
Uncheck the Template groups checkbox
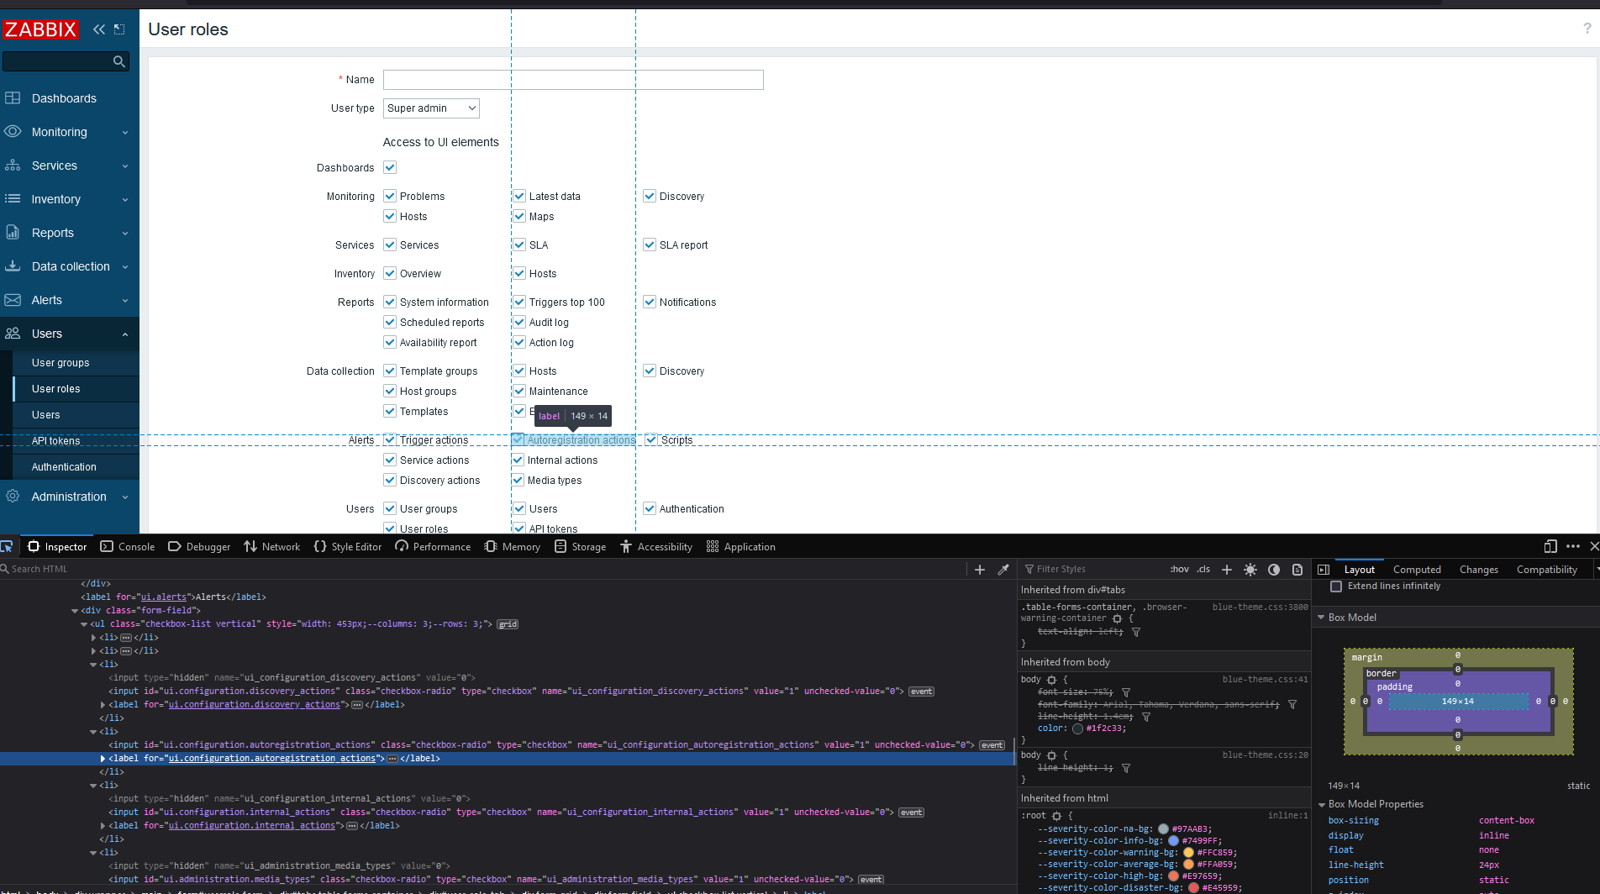tap(390, 371)
